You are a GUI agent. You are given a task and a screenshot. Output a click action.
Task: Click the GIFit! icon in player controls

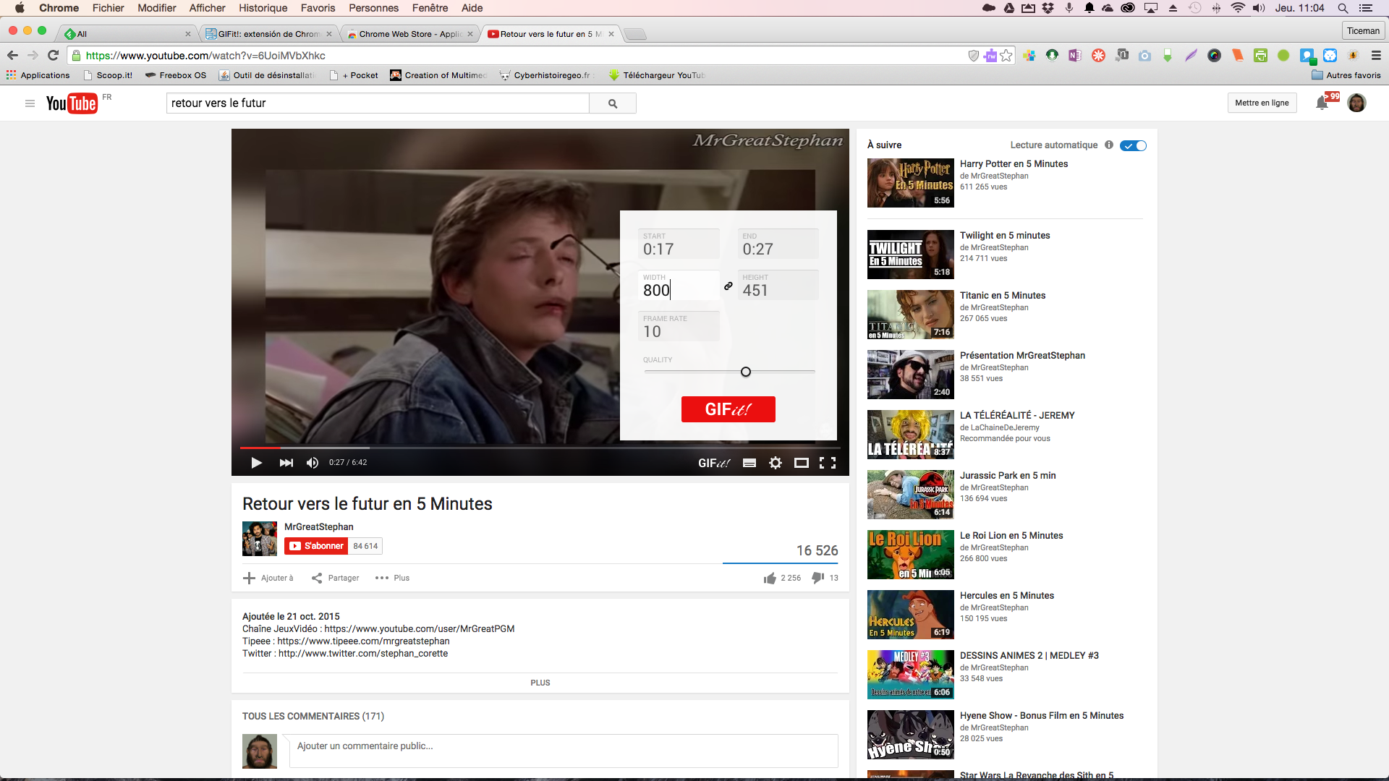pos(713,463)
